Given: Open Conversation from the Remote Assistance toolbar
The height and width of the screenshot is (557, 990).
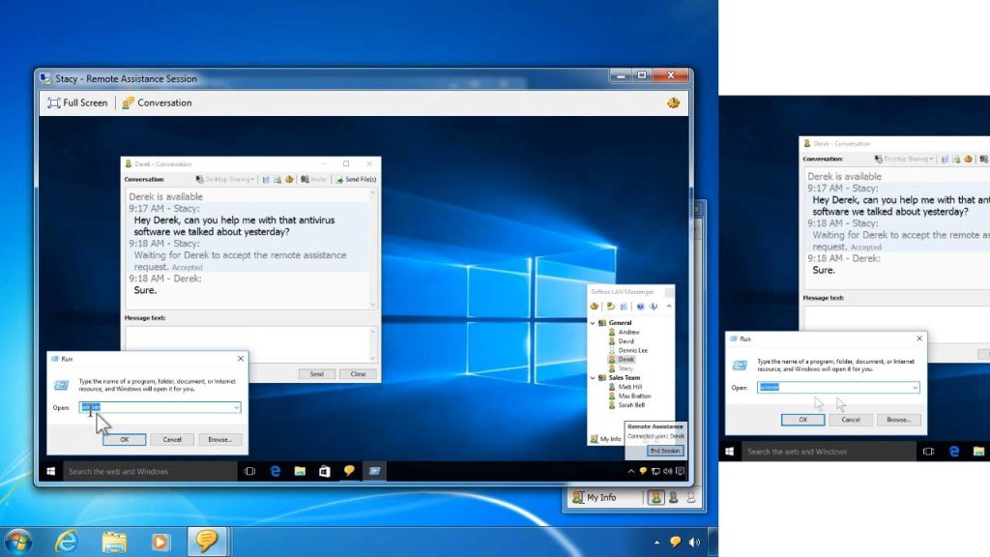Looking at the screenshot, I should click(x=157, y=103).
